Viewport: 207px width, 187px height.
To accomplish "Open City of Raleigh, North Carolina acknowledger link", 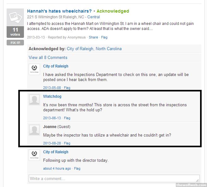I will pos(94,49).
